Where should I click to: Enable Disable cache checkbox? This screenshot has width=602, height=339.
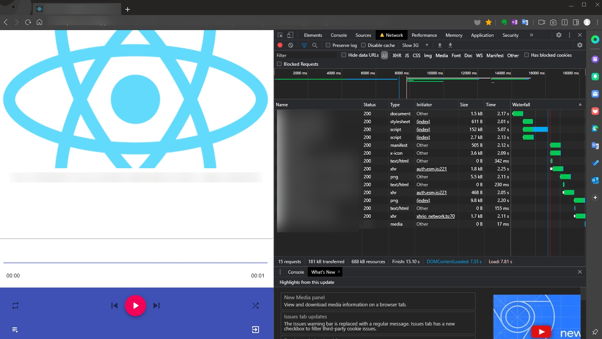(363, 45)
